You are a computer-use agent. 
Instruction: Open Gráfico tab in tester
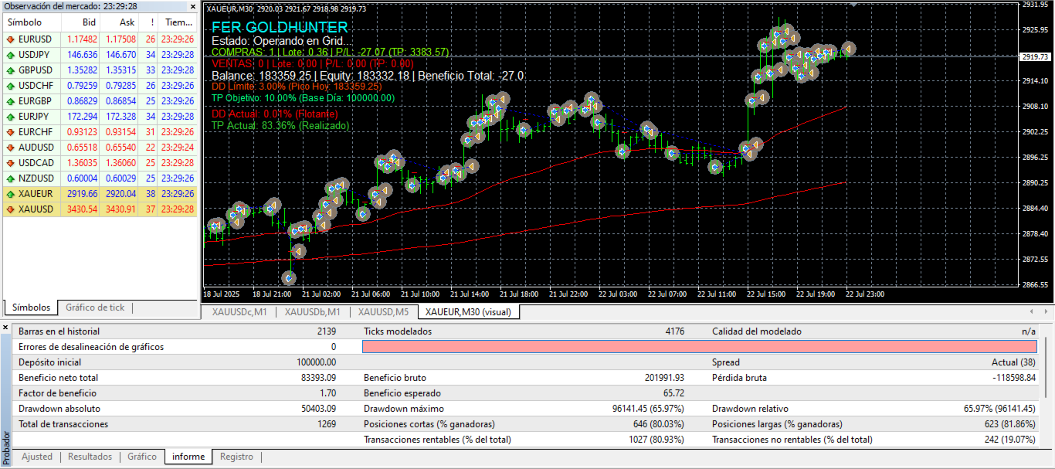[x=142, y=457]
